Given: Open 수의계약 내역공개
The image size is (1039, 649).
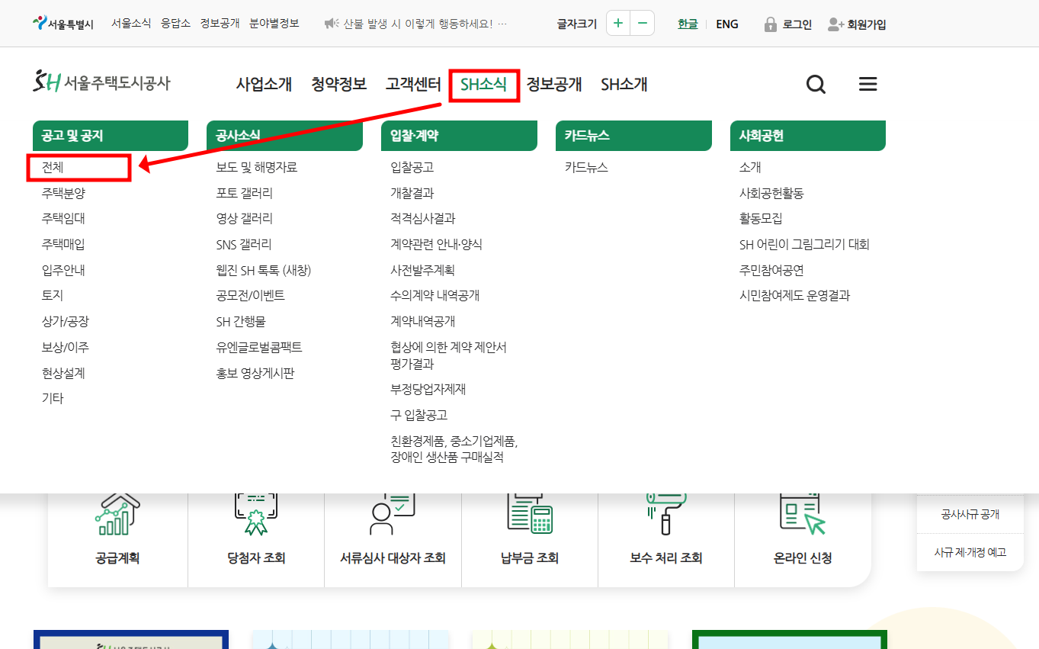Looking at the screenshot, I should pyautogui.click(x=435, y=295).
